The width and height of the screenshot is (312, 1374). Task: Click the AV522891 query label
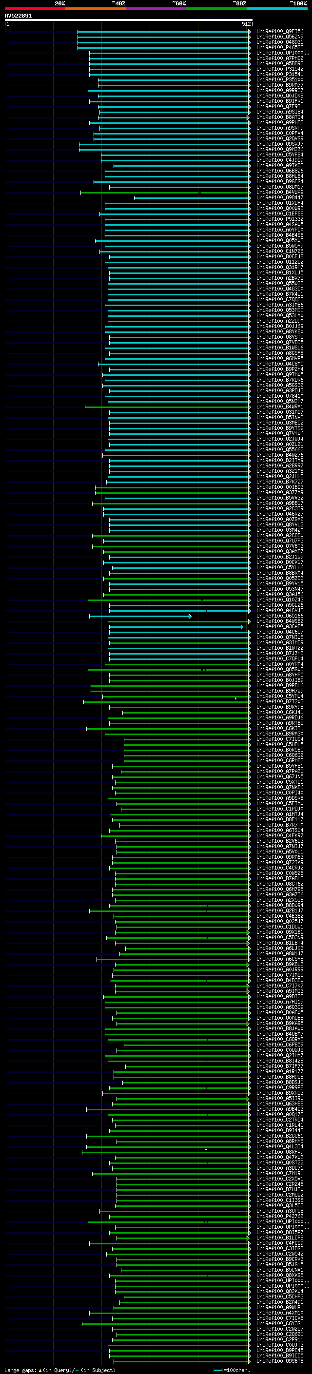coord(18,16)
